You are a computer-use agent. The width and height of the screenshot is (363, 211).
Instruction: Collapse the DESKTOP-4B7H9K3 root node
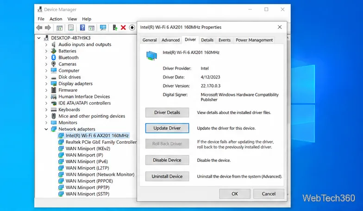[39, 38]
